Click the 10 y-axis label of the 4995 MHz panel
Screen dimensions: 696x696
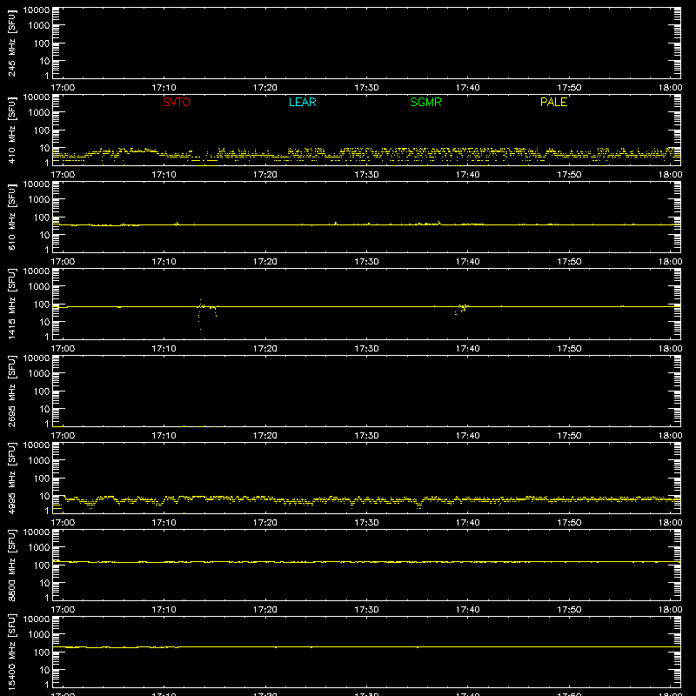(x=44, y=496)
